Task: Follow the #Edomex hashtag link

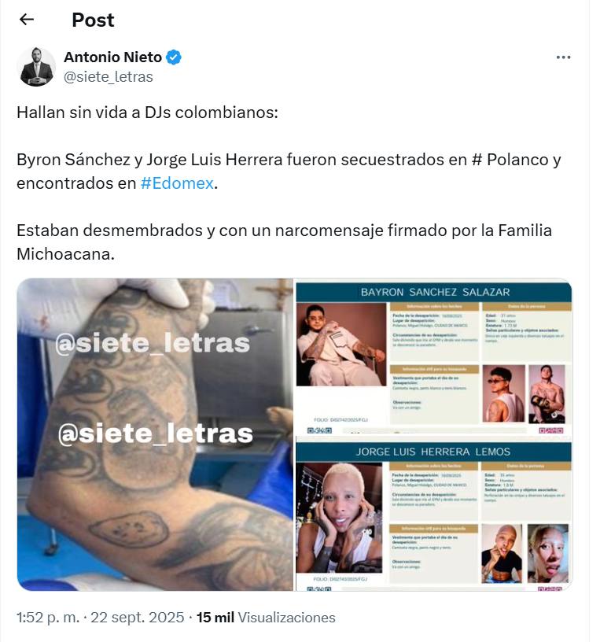Action: coord(177,183)
